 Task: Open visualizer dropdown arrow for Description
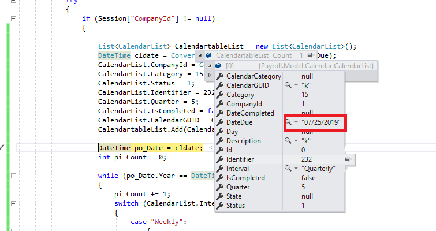(x=295, y=141)
